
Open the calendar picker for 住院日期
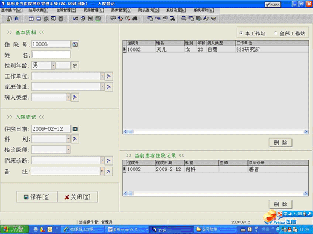click(75, 129)
